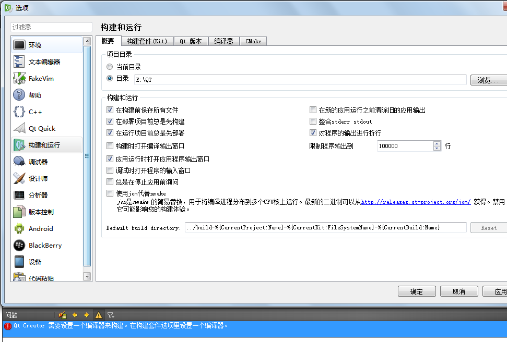Click the red error icon in issue row
This screenshot has width=507, height=342.
(8, 326)
